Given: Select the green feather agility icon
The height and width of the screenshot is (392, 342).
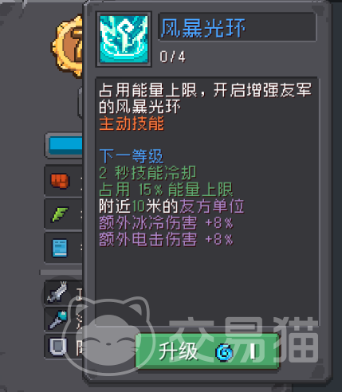Looking at the screenshot, I should (60, 214).
